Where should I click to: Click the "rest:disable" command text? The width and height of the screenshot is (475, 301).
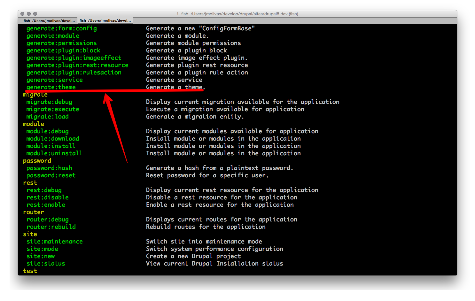48,197
